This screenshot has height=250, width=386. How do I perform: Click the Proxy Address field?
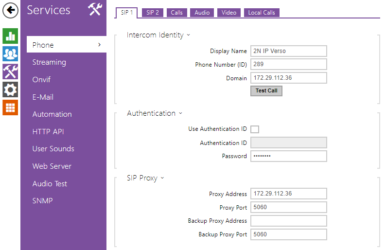(x=288, y=194)
